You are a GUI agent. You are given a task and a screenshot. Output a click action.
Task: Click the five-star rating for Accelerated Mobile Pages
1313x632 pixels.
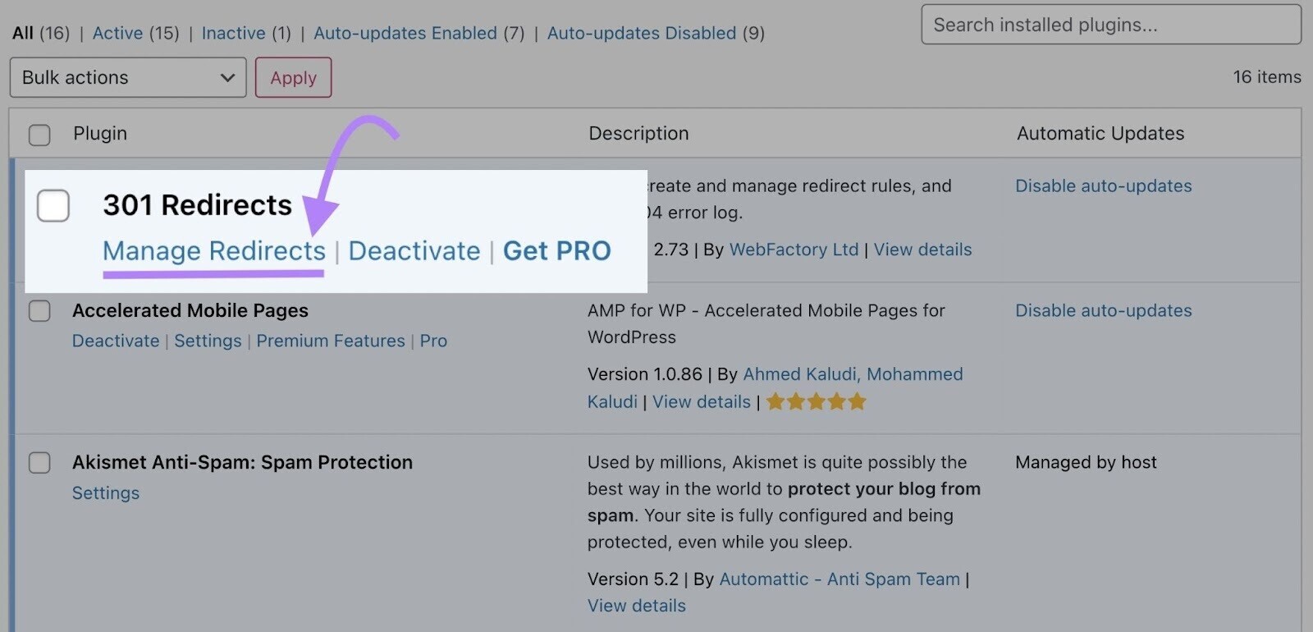click(816, 401)
